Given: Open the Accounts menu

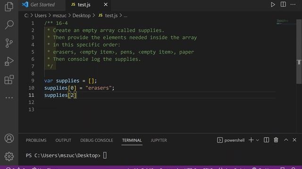Looking at the screenshot, I should 9,138.
